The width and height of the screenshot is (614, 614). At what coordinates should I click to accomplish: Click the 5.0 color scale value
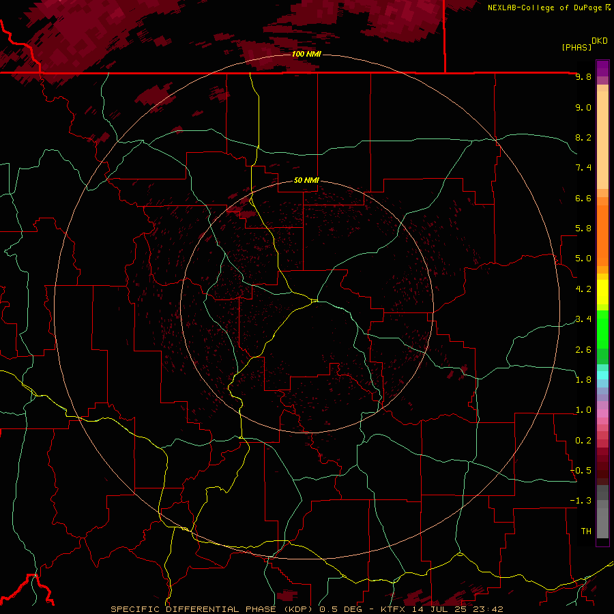583,259
